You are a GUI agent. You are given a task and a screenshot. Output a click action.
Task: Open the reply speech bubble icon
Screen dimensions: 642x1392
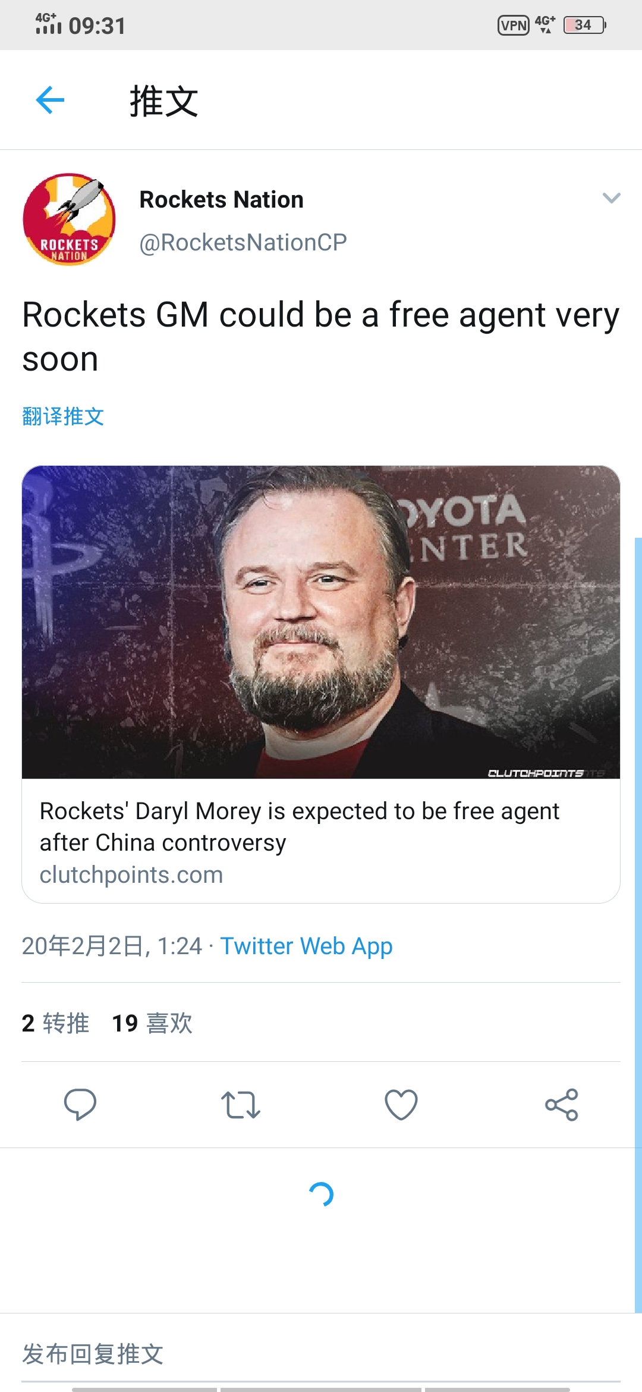point(80,1105)
